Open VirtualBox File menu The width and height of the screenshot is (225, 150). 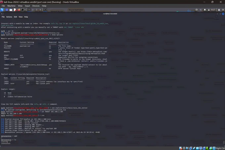tap(3, 6)
